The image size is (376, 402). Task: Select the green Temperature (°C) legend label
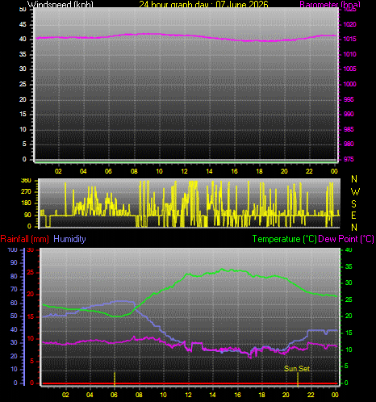pos(284,239)
